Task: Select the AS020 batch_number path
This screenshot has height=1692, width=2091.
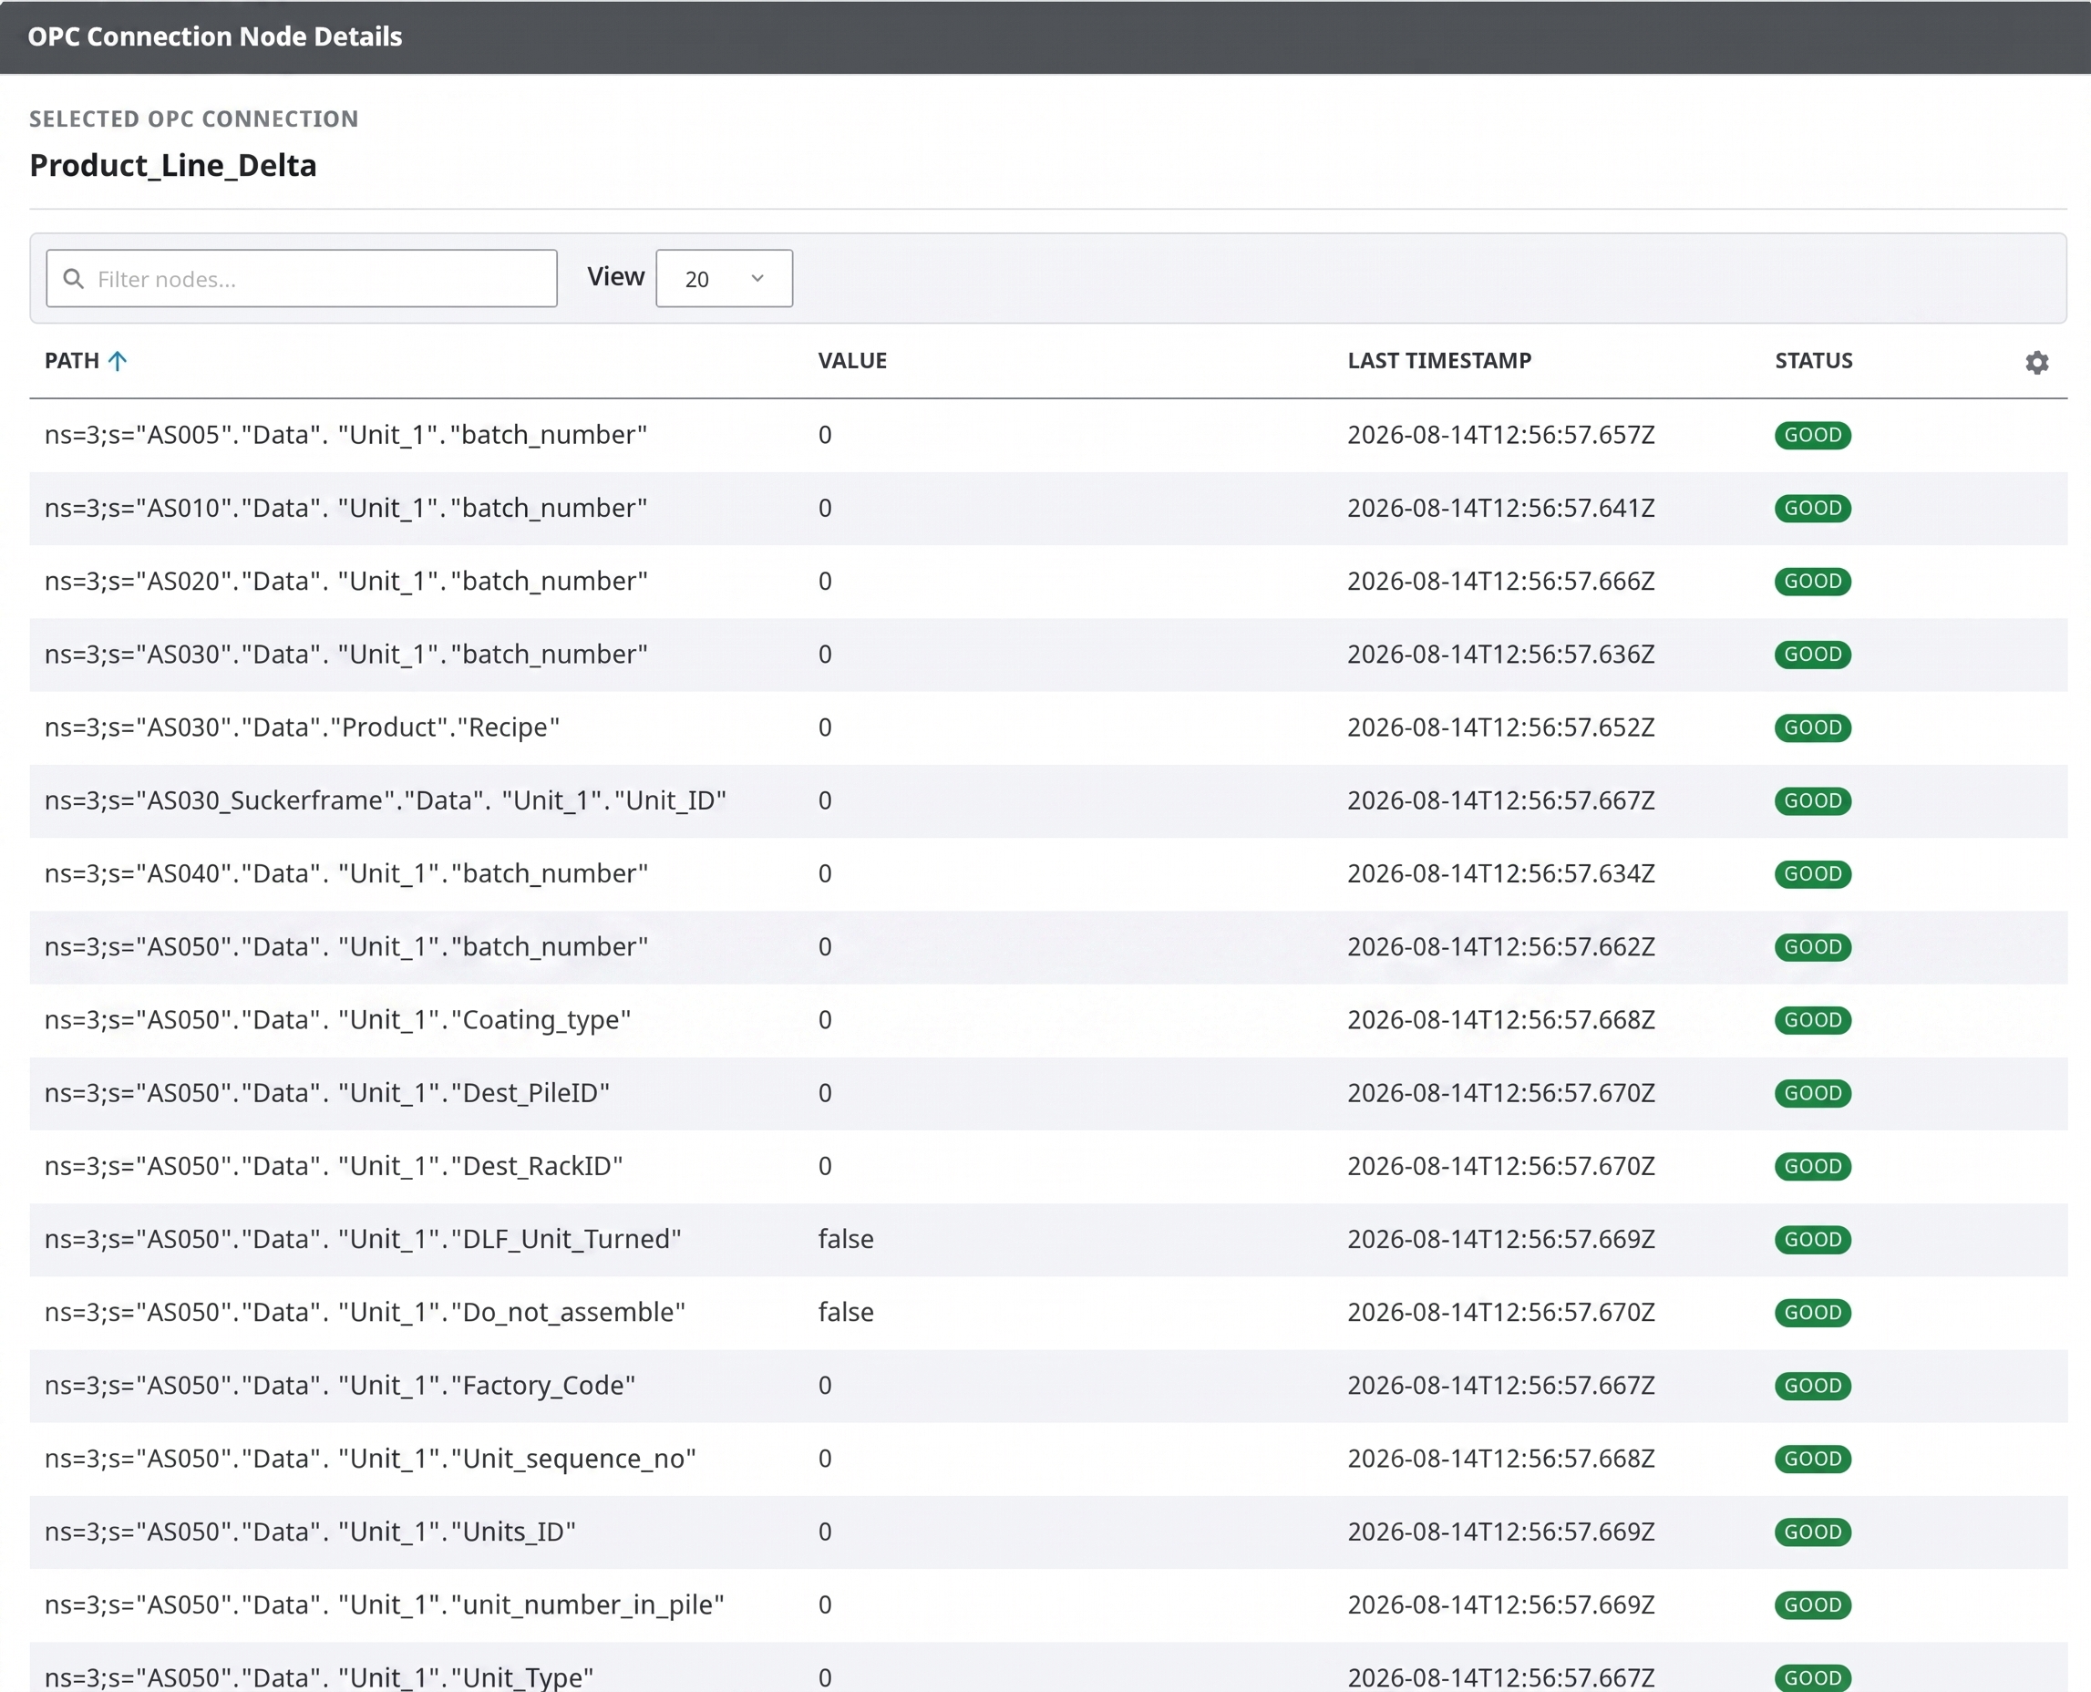Action: [345, 581]
